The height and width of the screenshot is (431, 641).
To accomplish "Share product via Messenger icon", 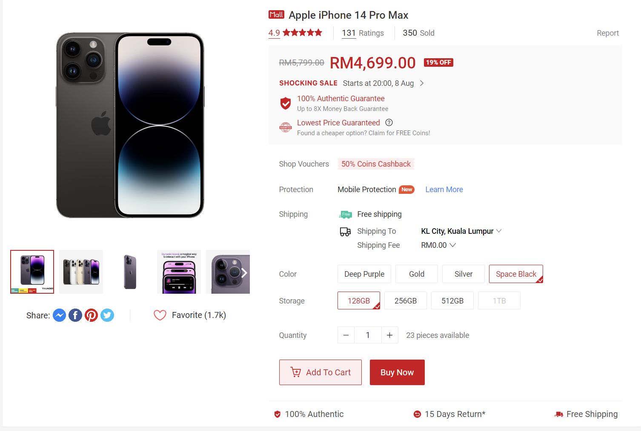I will pyautogui.click(x=59, y=315).
